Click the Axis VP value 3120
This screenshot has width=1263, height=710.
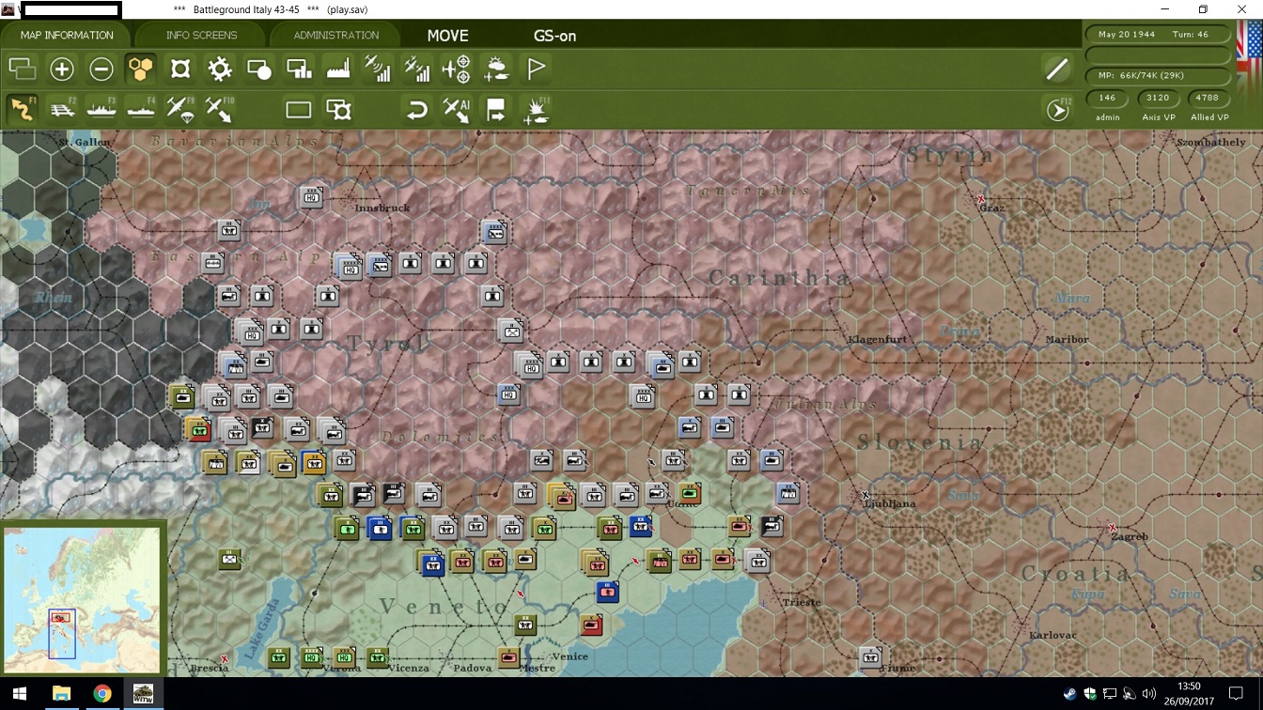pos(1158,98)
